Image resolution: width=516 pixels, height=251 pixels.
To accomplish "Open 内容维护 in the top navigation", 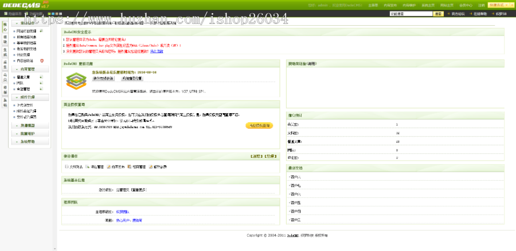I will point(409,5).
